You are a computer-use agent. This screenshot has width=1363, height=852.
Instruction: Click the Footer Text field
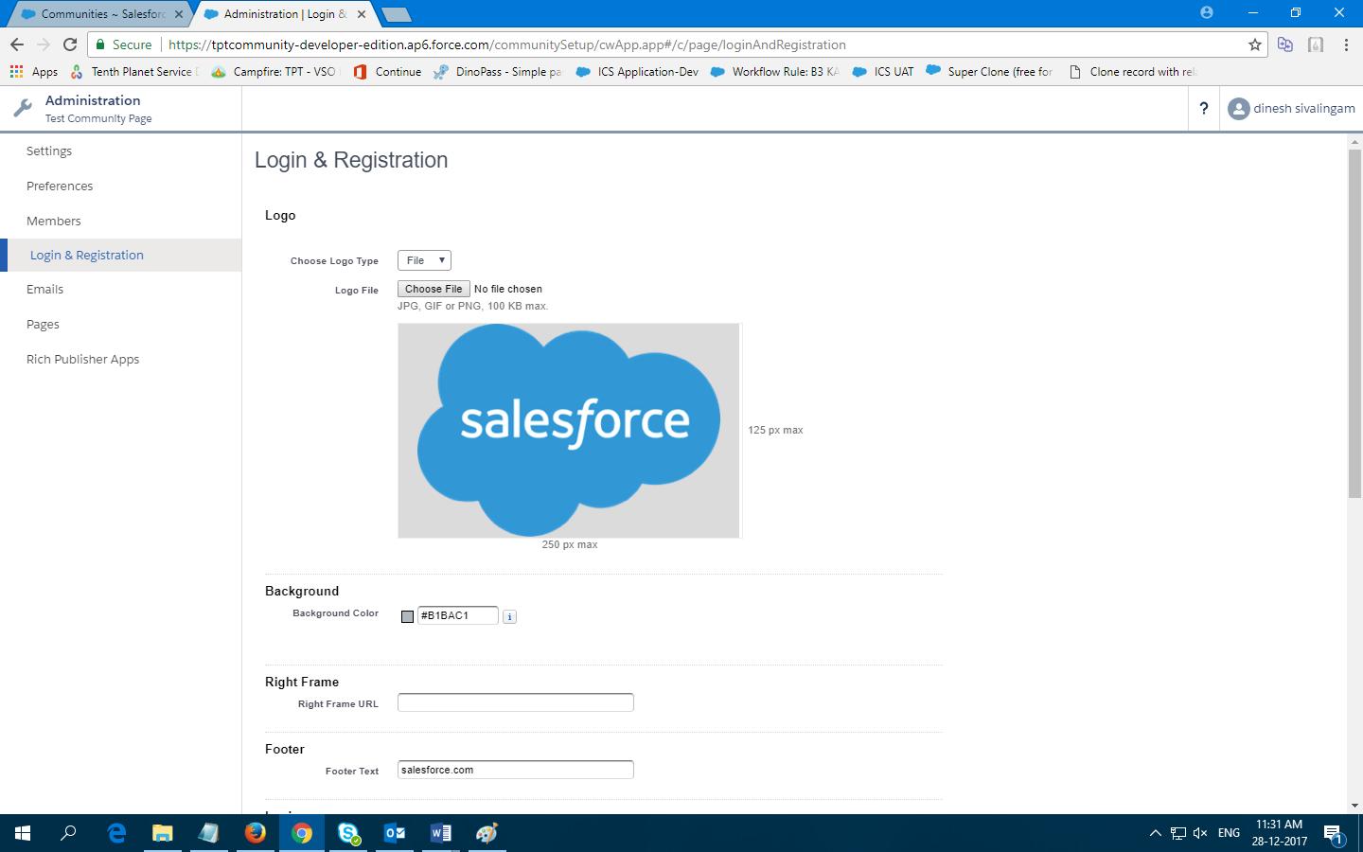tap(516, 770)
